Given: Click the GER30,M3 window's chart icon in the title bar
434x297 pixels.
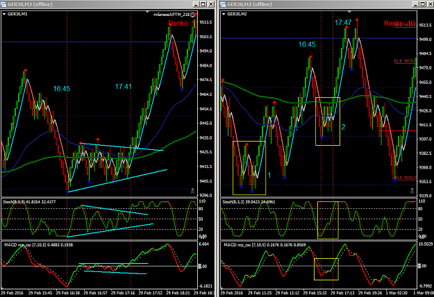Looking at the screenshot, I should (3, 4).
